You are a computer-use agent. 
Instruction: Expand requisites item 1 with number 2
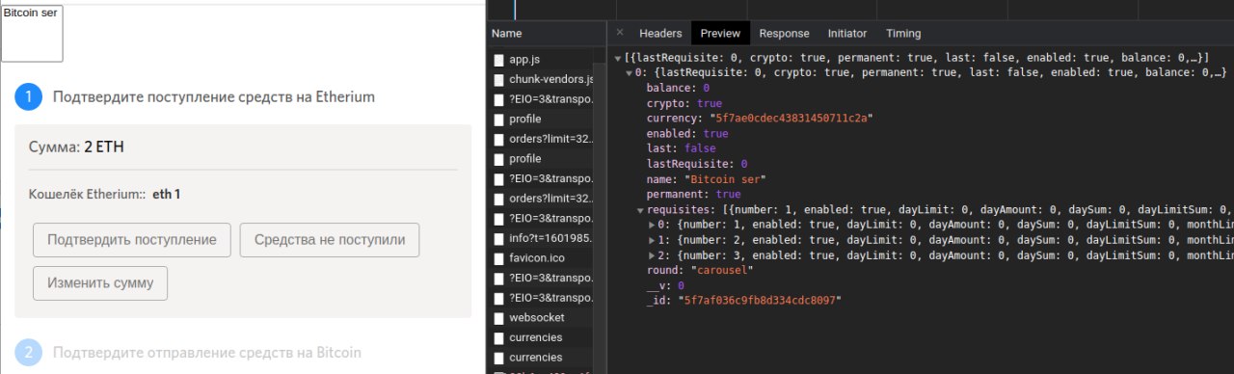click(652, 240)
